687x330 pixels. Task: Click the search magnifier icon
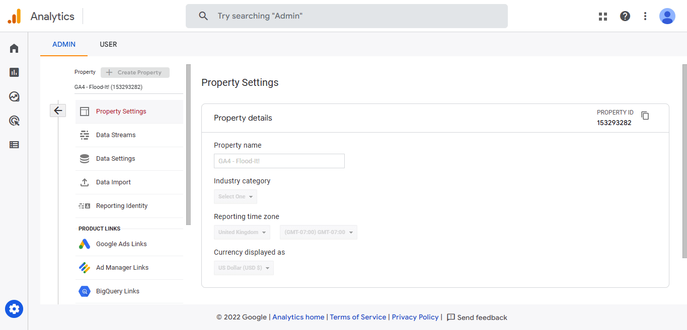click(x=203, y=16)
